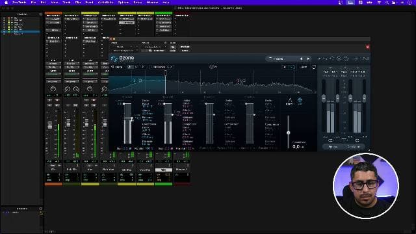Viewport: 416px width, 234px height.
Task: Go to the previous Ozone preset arrow
Action: (x=301, y=58)
